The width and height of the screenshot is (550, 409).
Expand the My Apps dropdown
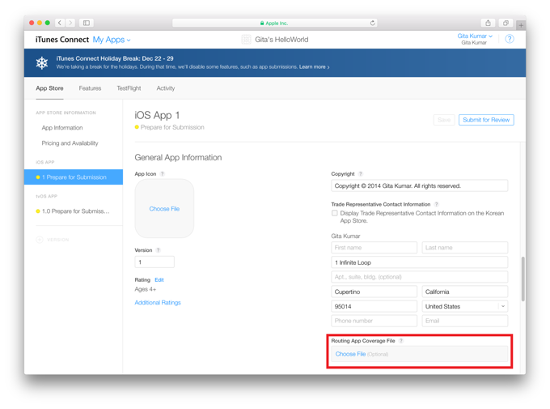(x=112, y=40)
